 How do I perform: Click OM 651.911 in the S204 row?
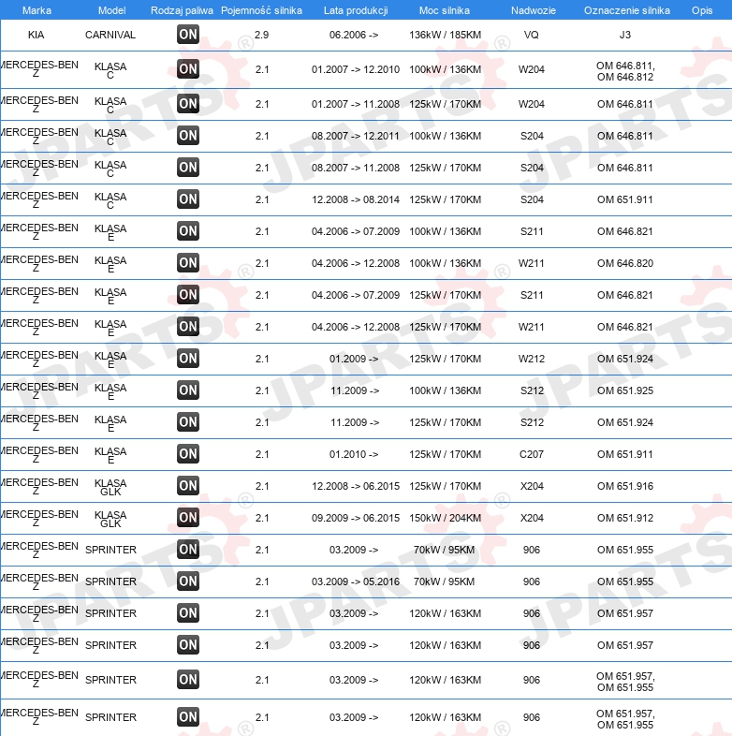(625, 200)
